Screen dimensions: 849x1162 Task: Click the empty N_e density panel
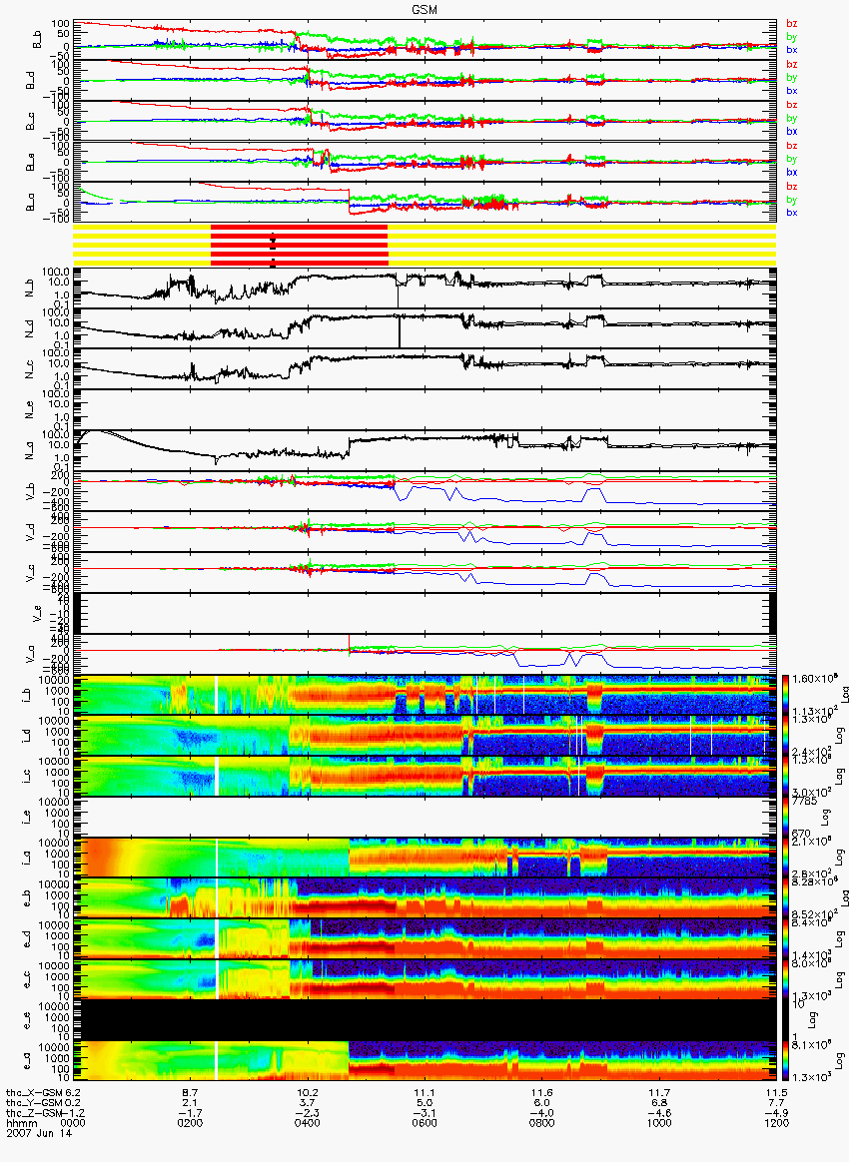[424, 410]
